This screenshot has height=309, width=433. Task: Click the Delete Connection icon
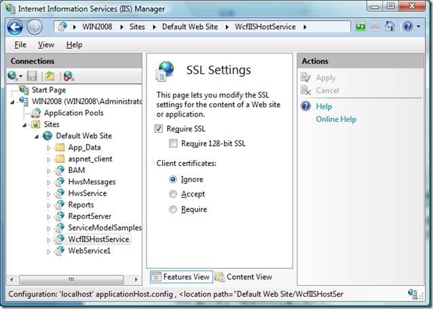[x=69, y=76]
